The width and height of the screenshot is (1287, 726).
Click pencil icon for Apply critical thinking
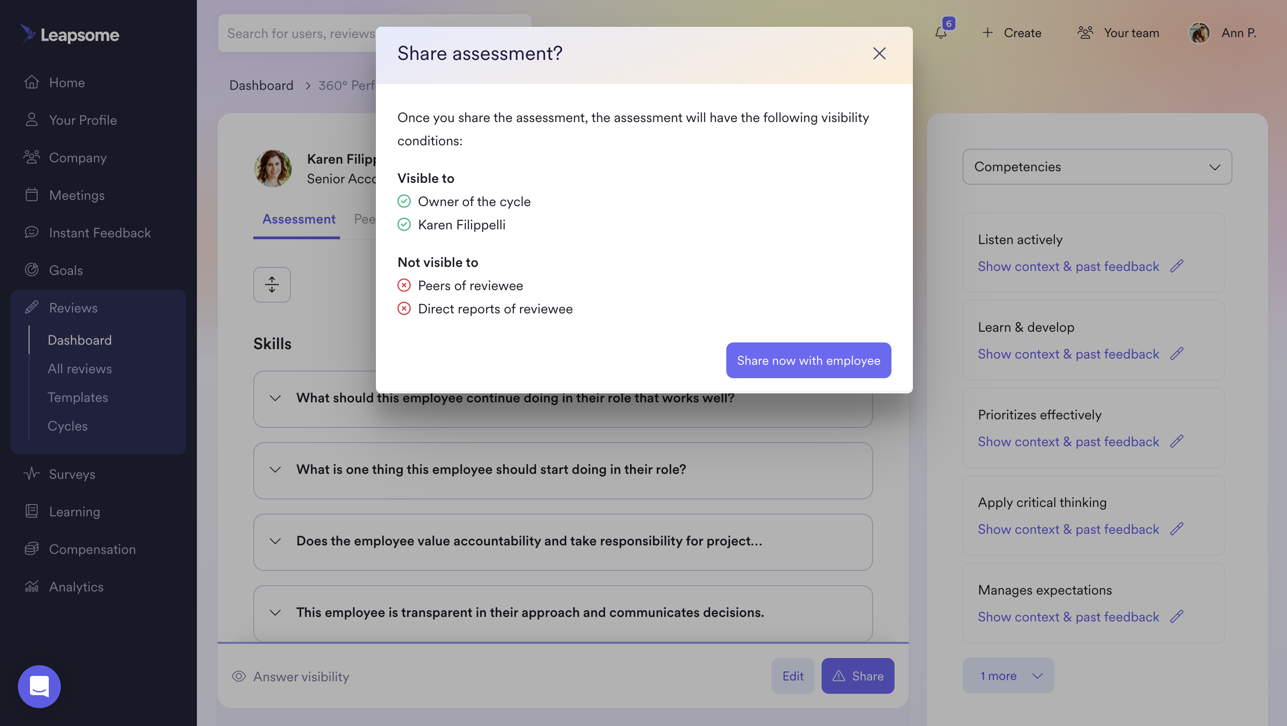click(1176, 529)
